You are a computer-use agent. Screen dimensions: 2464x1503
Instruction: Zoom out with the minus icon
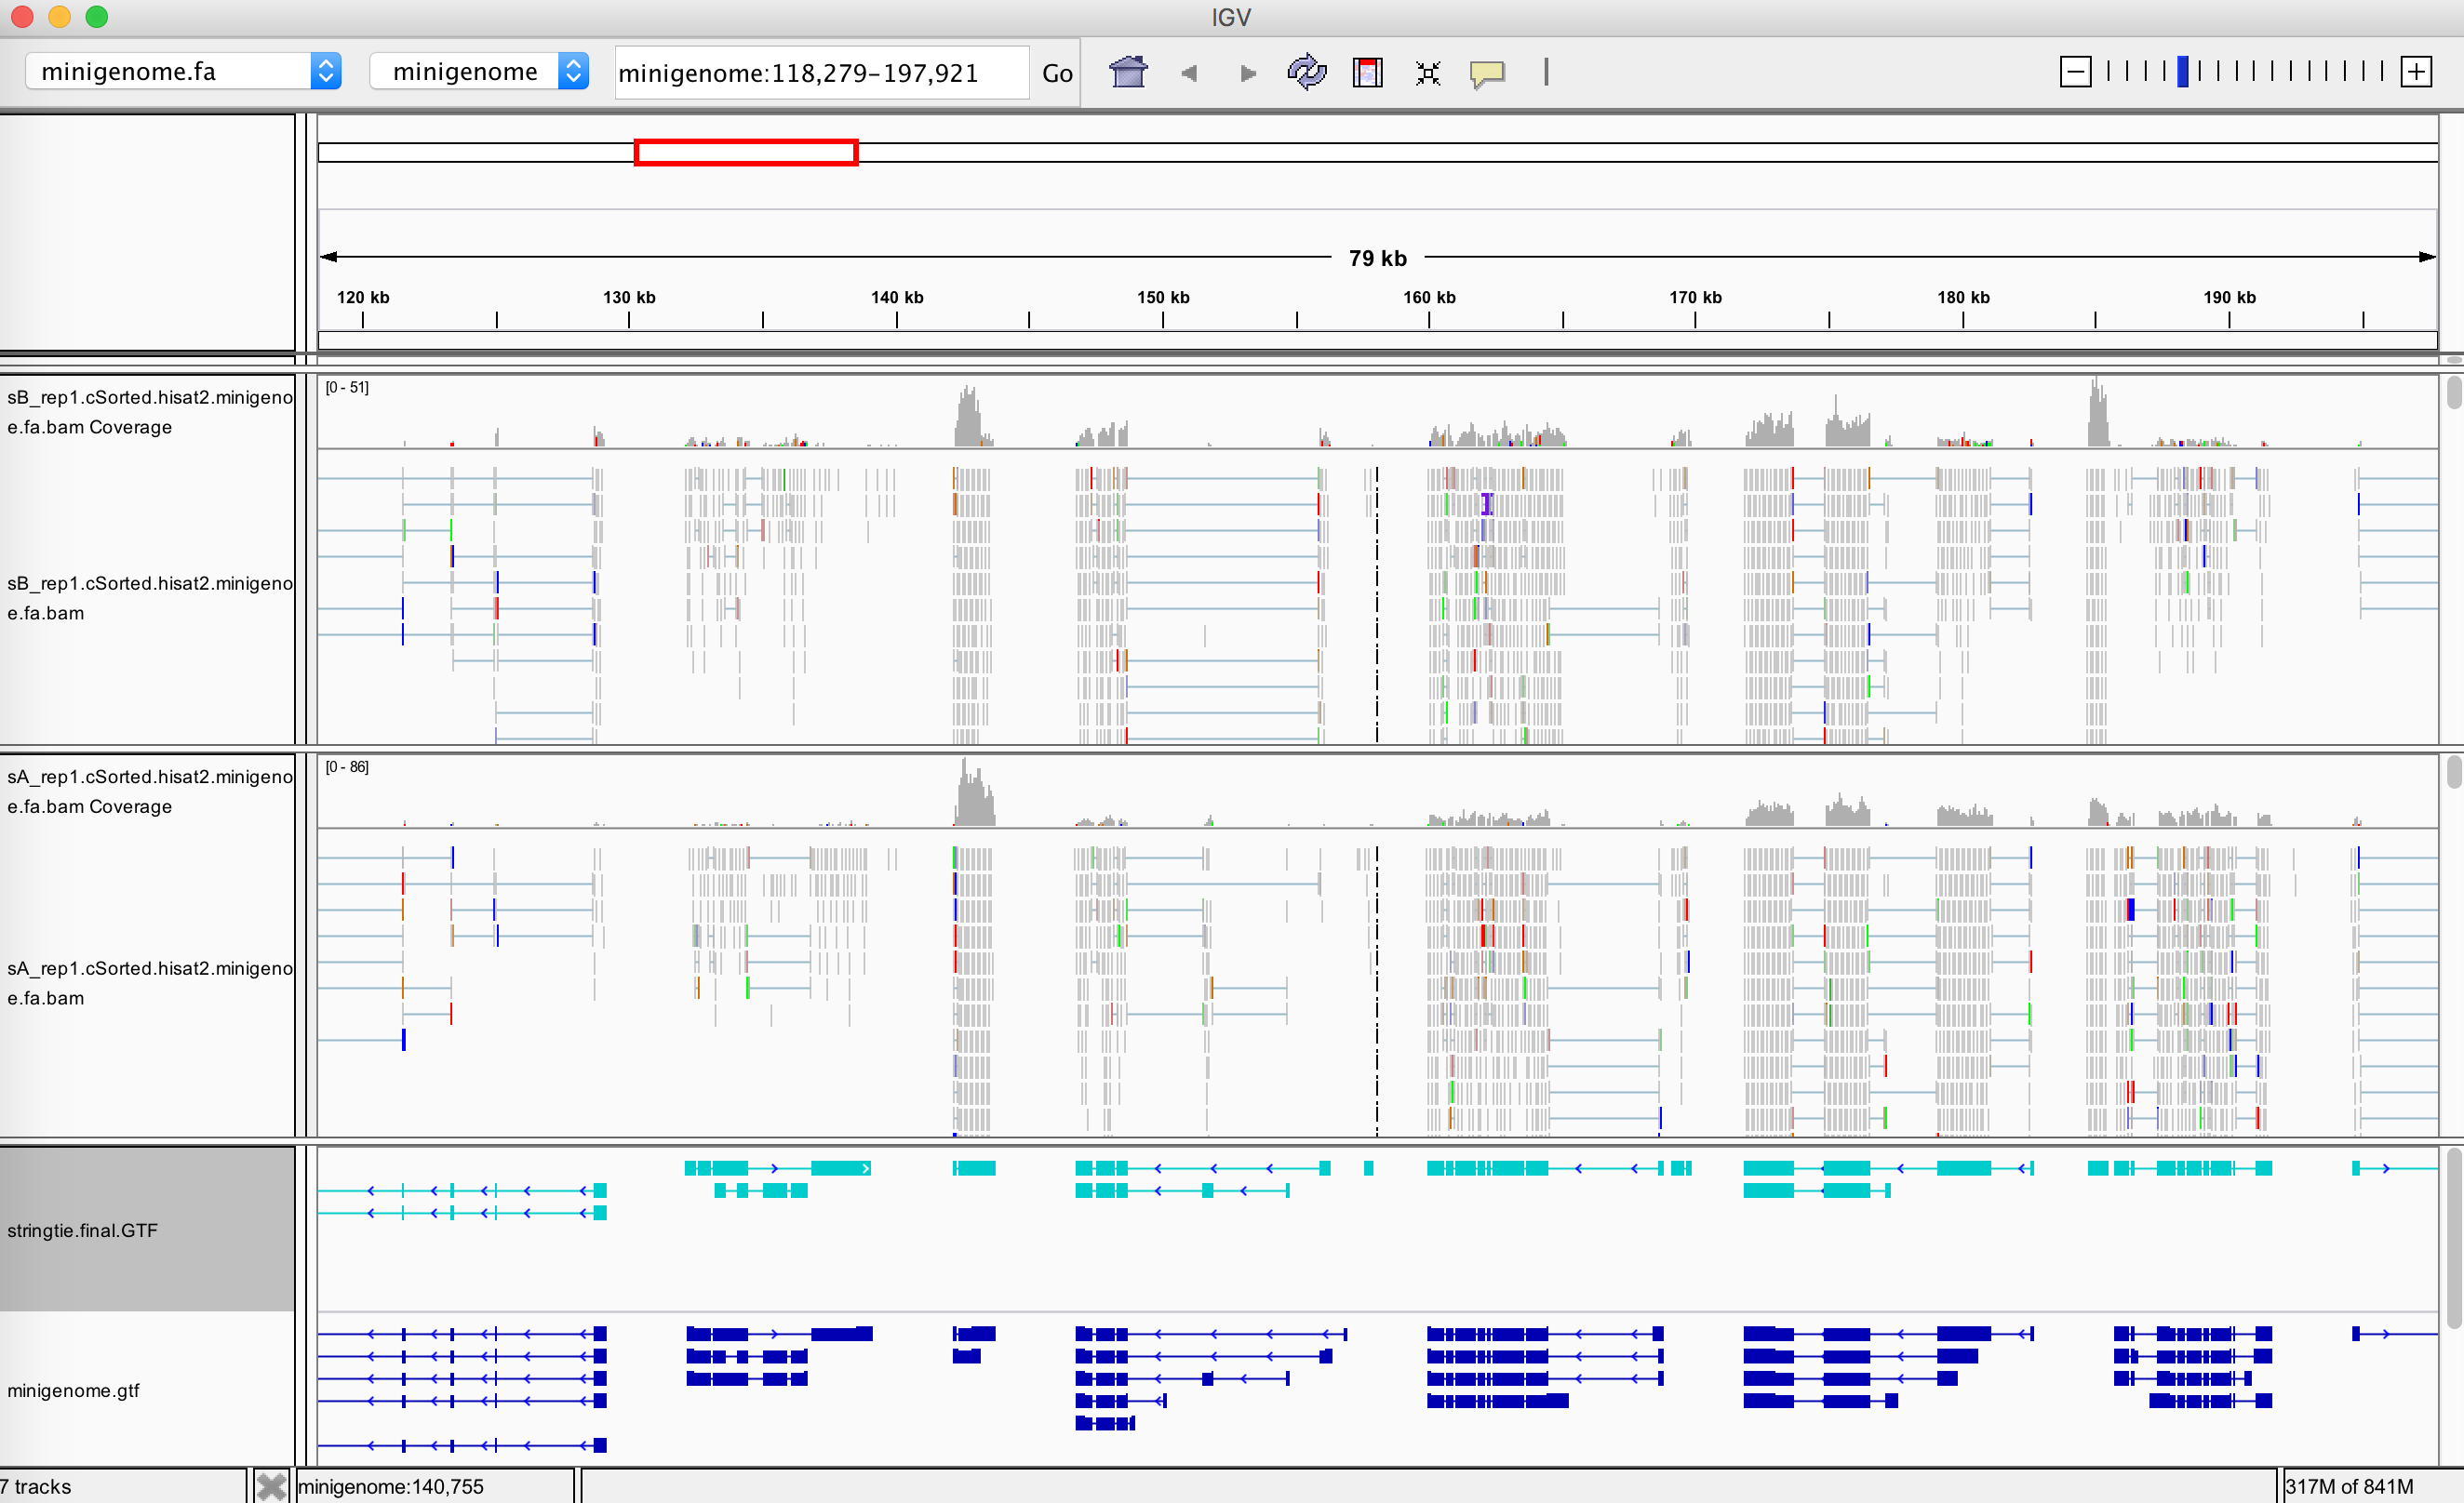(2075, 71)
